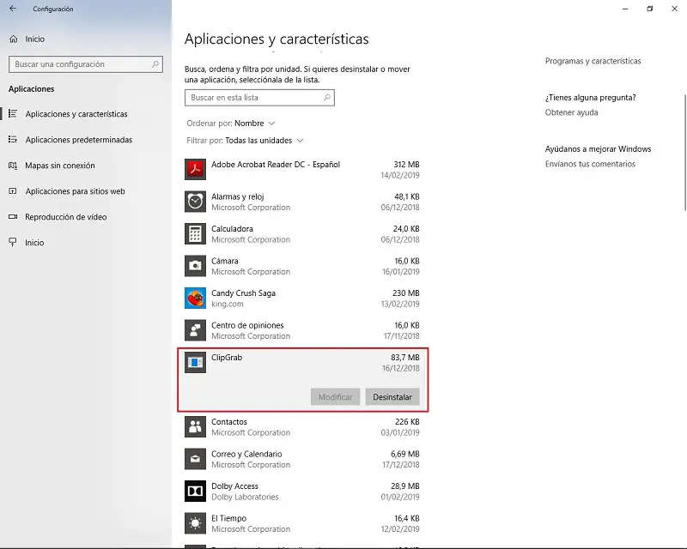The width and height of the screenshot is (687, 549).
Task: Click the back arrow in Configuración
Action: tap(13, 9)
